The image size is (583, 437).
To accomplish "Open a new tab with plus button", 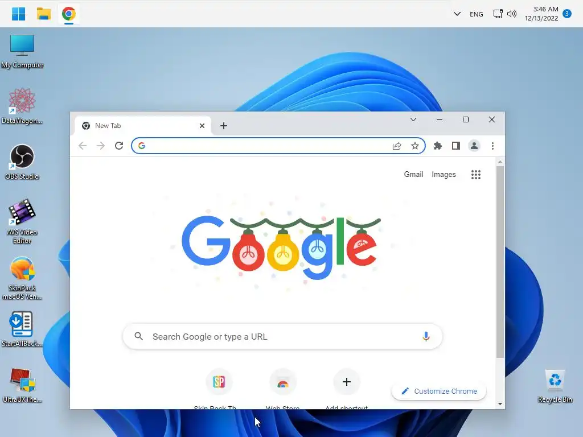I will click(223, 126).
